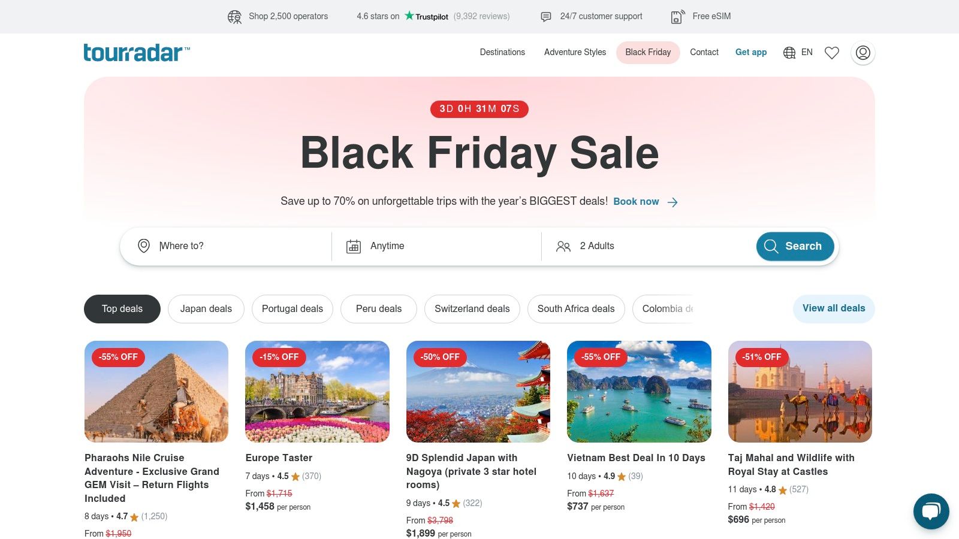Open the Destinations menu

(502, 52)
